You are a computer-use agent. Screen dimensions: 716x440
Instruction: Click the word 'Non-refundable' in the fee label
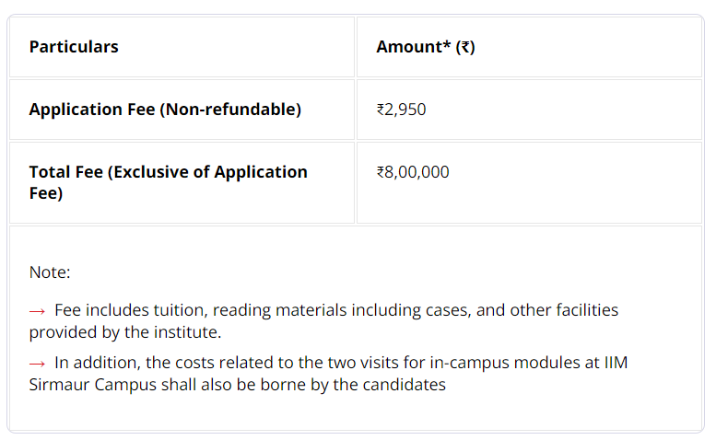pyautogui.click(x=230, y=110)
